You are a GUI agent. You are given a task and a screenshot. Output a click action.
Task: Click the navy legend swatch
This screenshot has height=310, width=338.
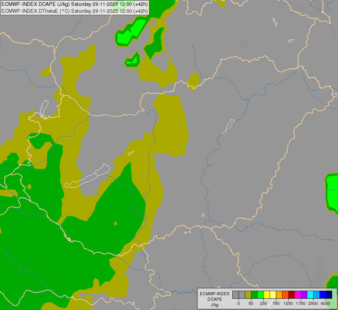[x=329, y=294]
